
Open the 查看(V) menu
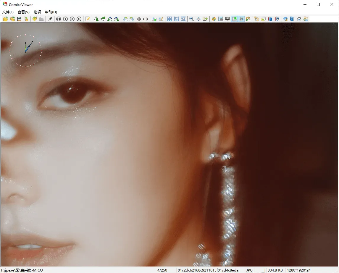click(x=24, y=12)
